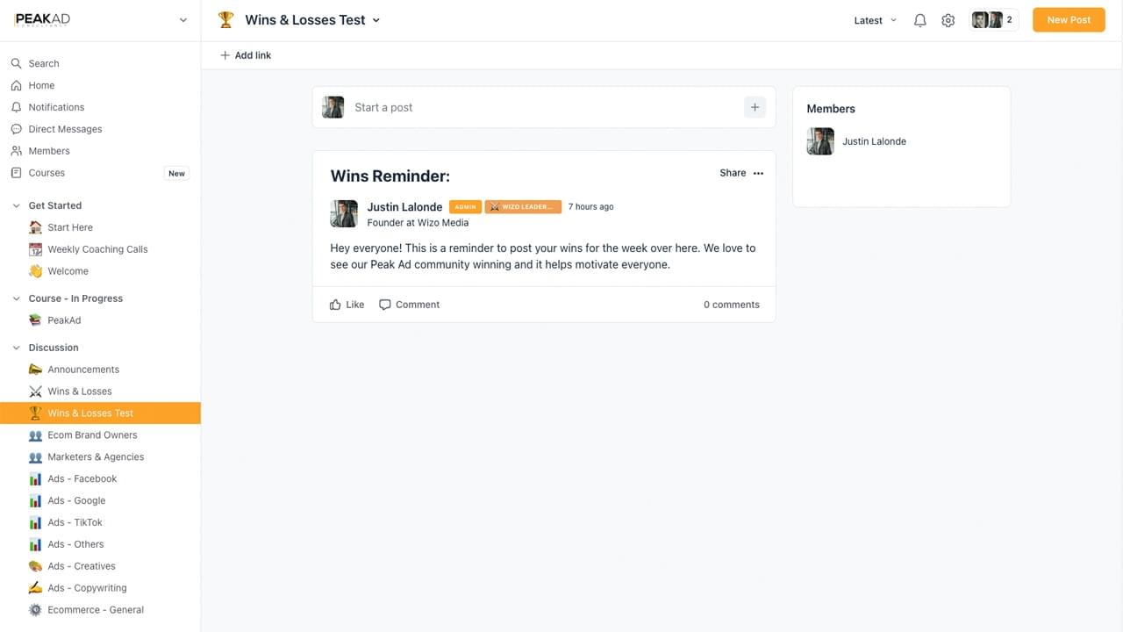The width and height of the screenshot is (1123, 632).
Task: Click the New Post button
Action: pos(1068,20)
